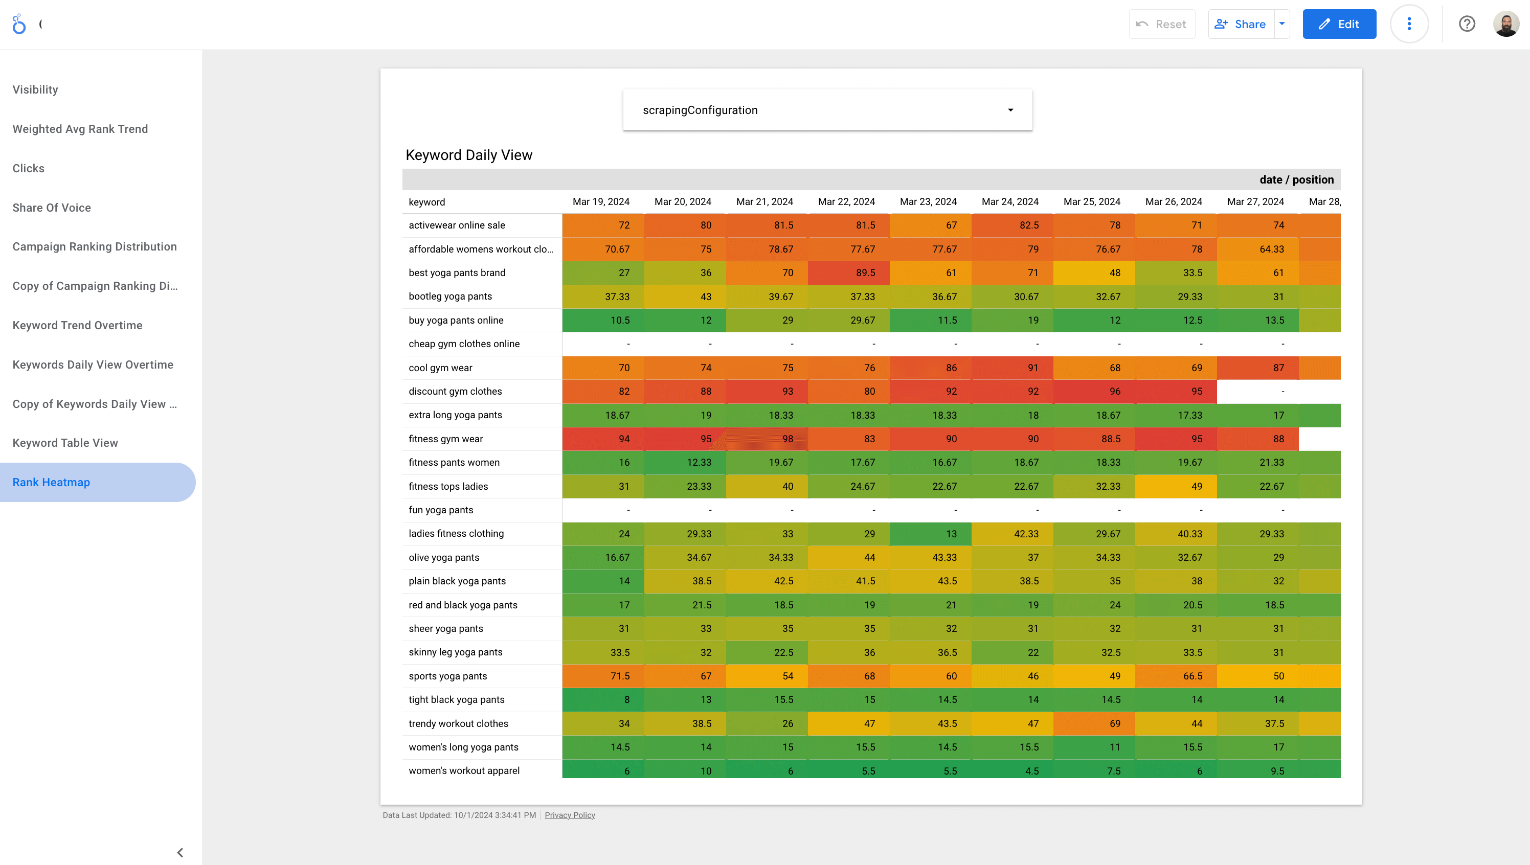Select Keywords Daily View Overtime
Viewport: 1530px width, 865px height.
93,364
